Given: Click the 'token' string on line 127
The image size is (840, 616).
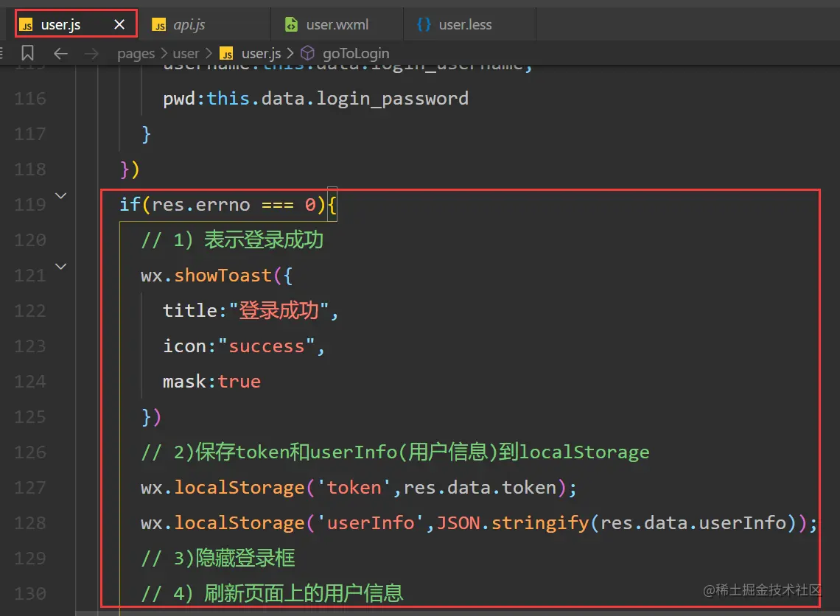Looking at the screenshot, I should click(354, 488).
